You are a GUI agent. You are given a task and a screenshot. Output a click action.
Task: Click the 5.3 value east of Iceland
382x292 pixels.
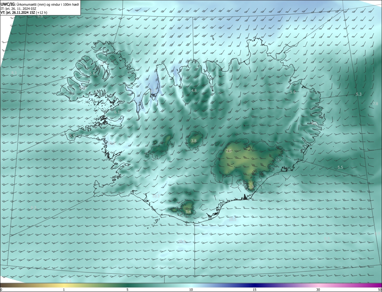[359, 94]
